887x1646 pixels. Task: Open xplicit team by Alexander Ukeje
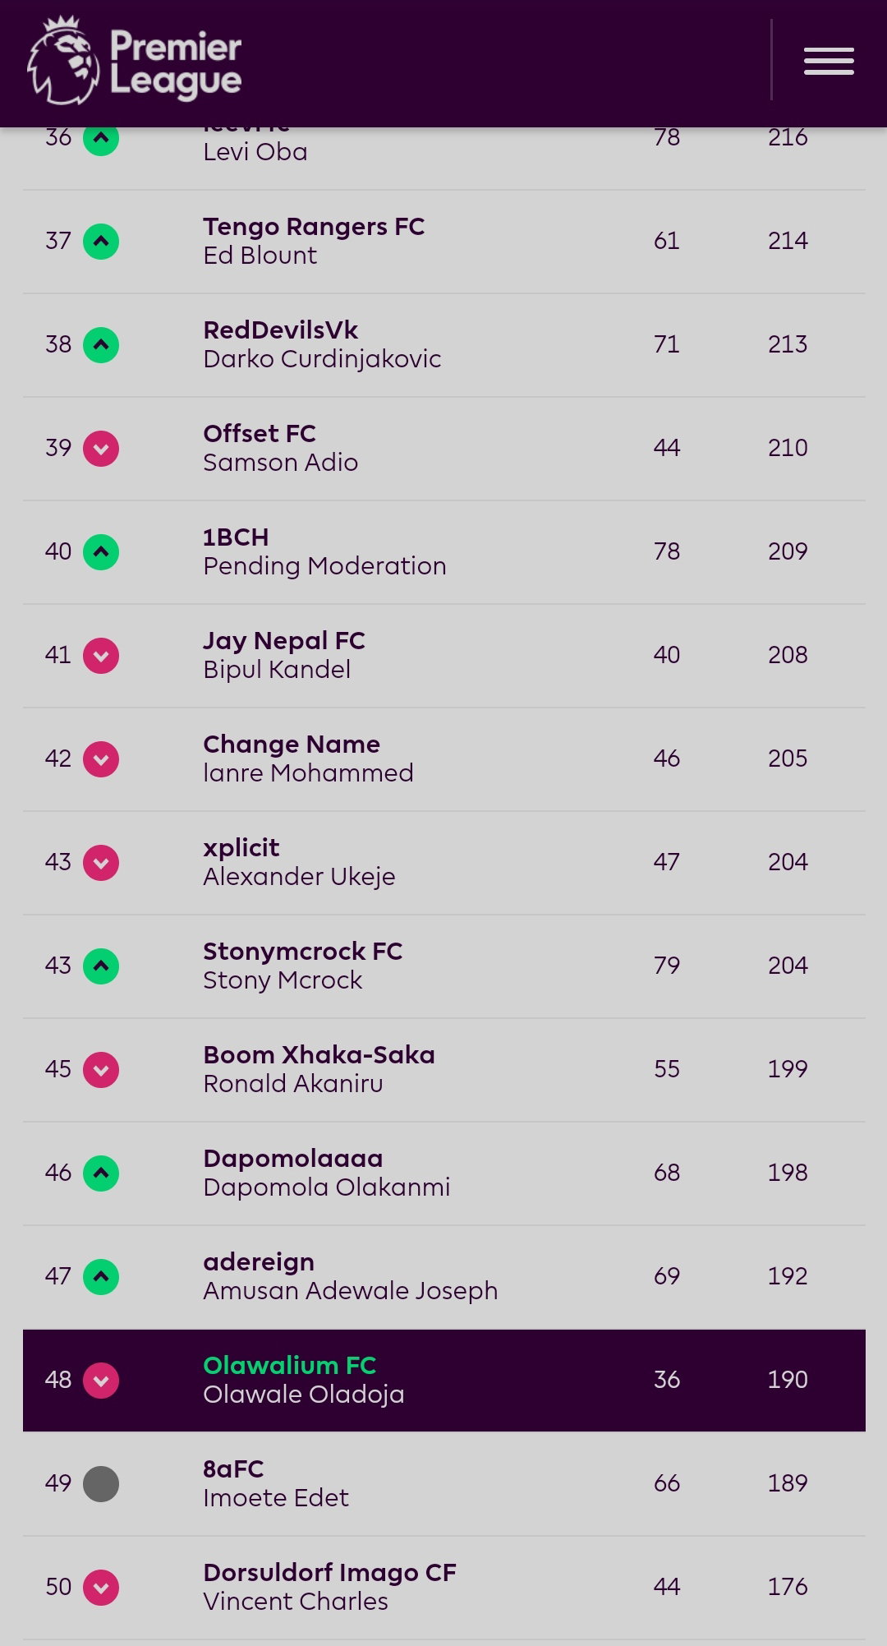[x=241, y=848]
